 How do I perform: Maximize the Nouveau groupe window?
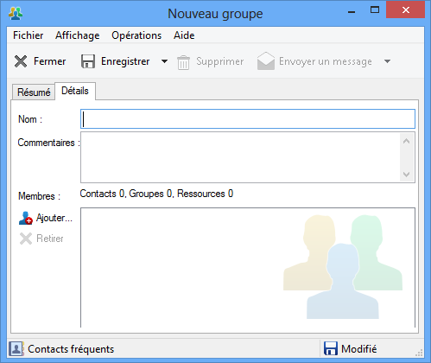pyautogui.click(x=374, y=10)
